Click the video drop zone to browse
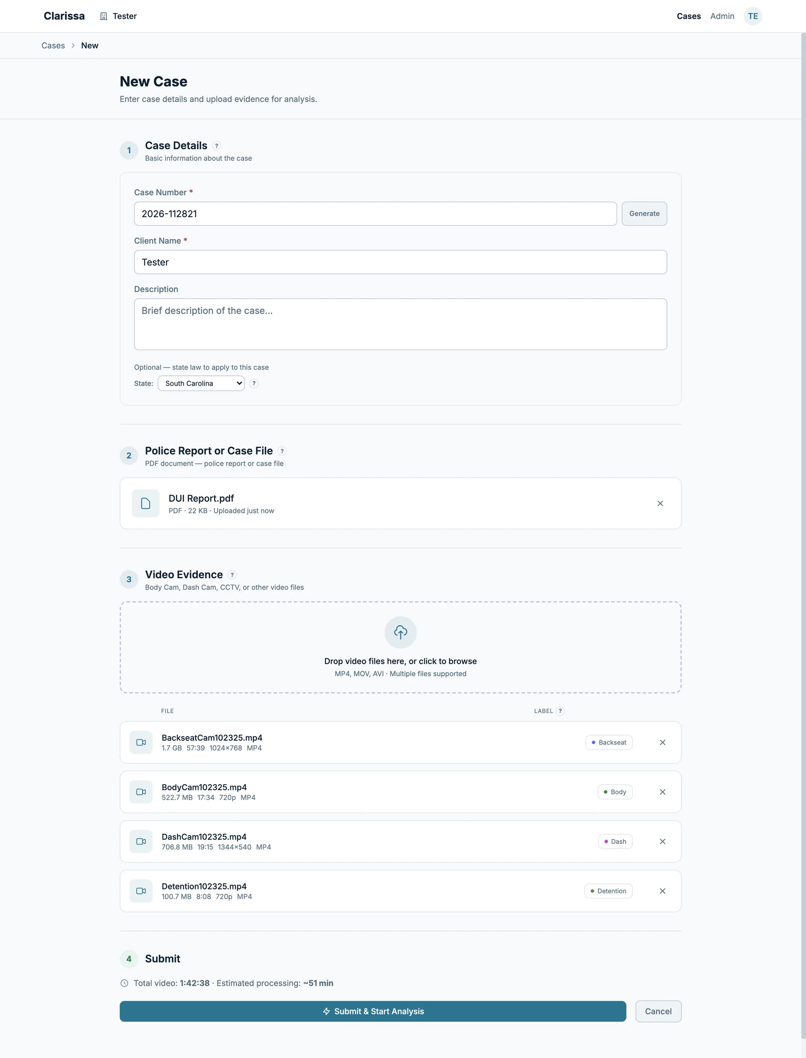Screen dimensions: 806x1058 point(401,648)
